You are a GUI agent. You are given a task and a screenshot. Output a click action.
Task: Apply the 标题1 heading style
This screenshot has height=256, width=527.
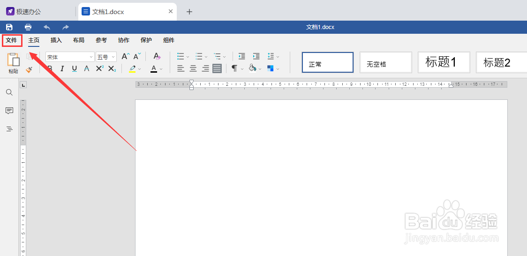(x=444, y=62)
